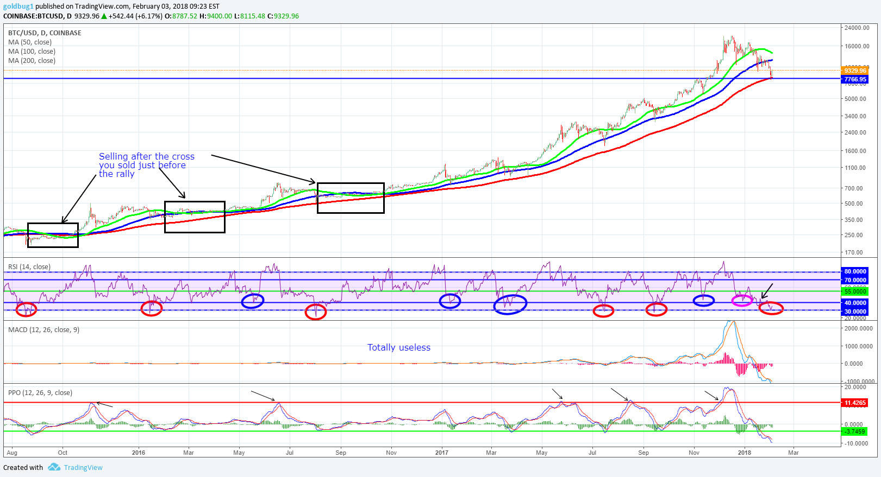
Task: Click the 40.0000 RSI level tag
Action: 855,303
